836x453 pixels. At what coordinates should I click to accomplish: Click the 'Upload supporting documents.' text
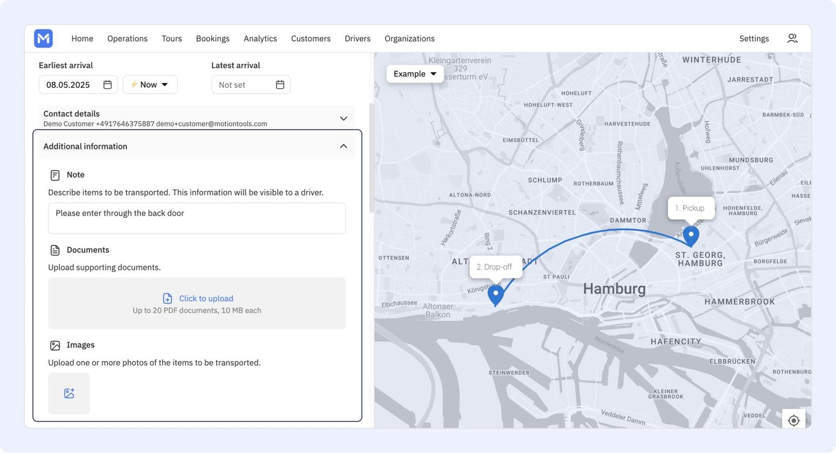click(x=105, y=268)
